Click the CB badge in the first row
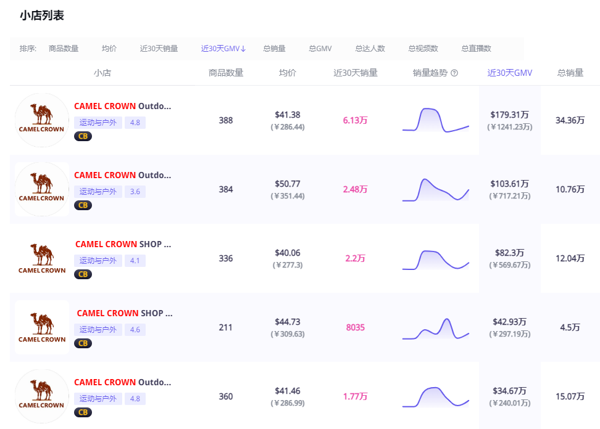The image size is (600, 429). click(x=83, y=136)
